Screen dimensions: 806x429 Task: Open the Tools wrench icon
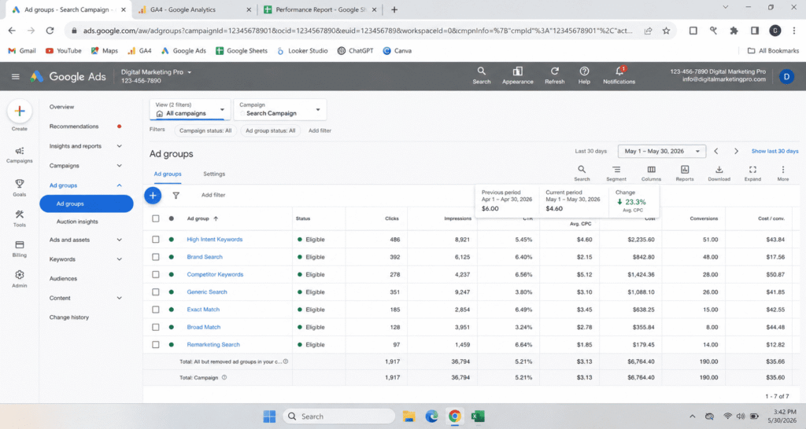pyautogui.click(x=20, y=214)
